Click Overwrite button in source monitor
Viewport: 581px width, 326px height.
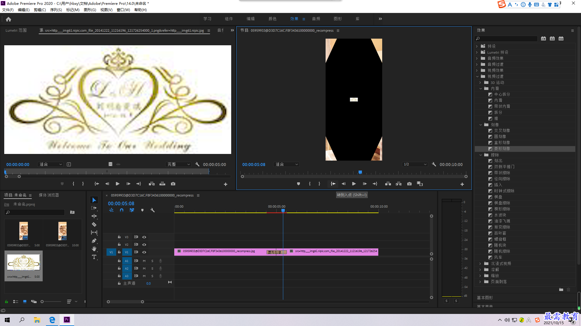tap(162, 184)
